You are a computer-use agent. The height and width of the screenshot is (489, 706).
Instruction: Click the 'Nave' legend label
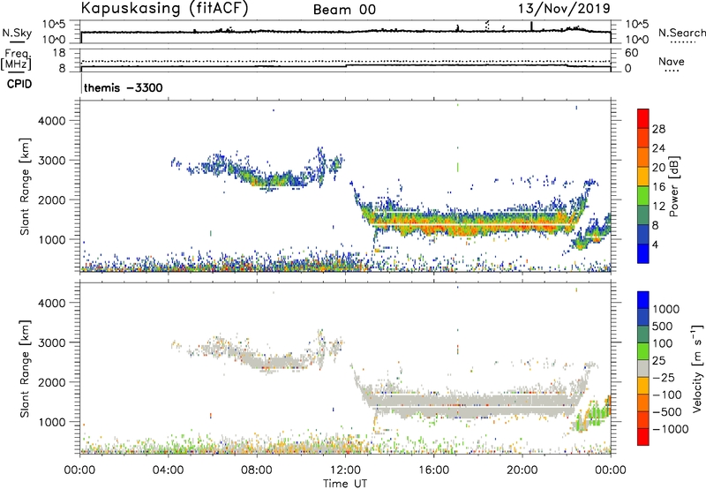tap(672, 61)
